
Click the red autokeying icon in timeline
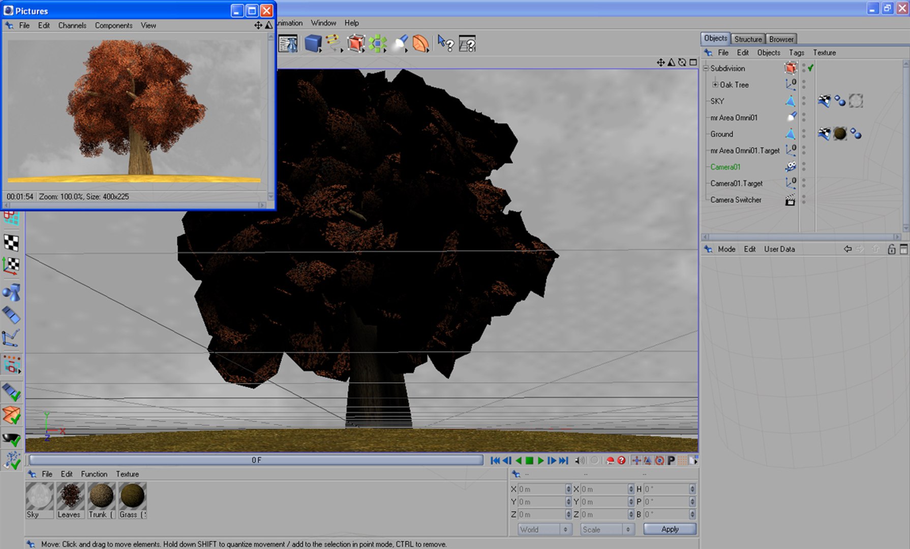point(610,461)
